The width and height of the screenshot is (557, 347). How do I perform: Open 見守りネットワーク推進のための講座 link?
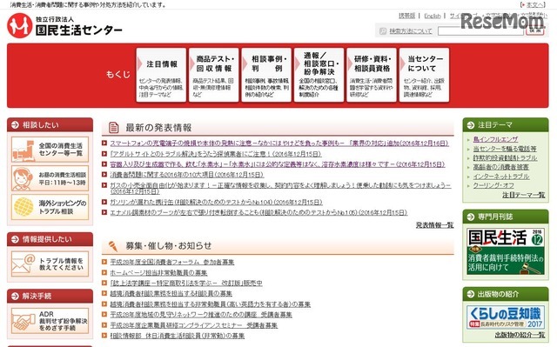pyautogui.click(x=201, y=315)
